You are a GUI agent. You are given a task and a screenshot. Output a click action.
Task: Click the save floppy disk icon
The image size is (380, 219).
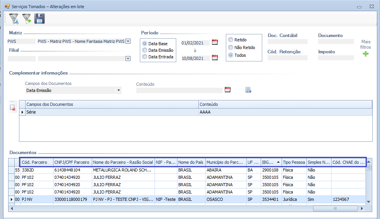(x=40, y=19)
